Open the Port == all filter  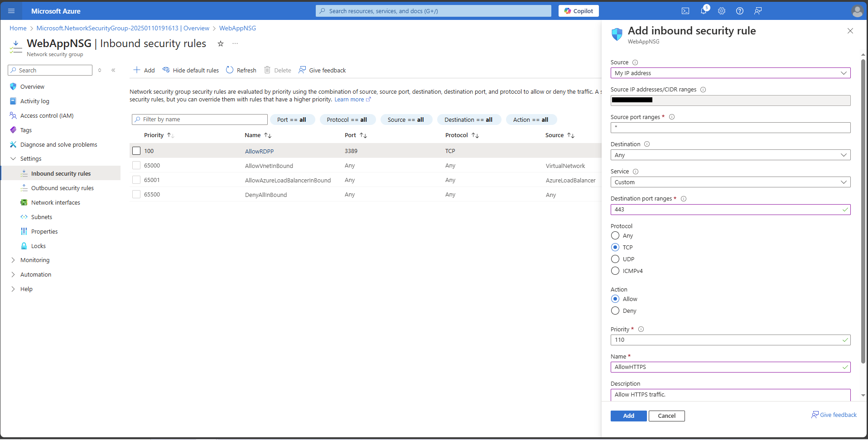pos(292,120)
